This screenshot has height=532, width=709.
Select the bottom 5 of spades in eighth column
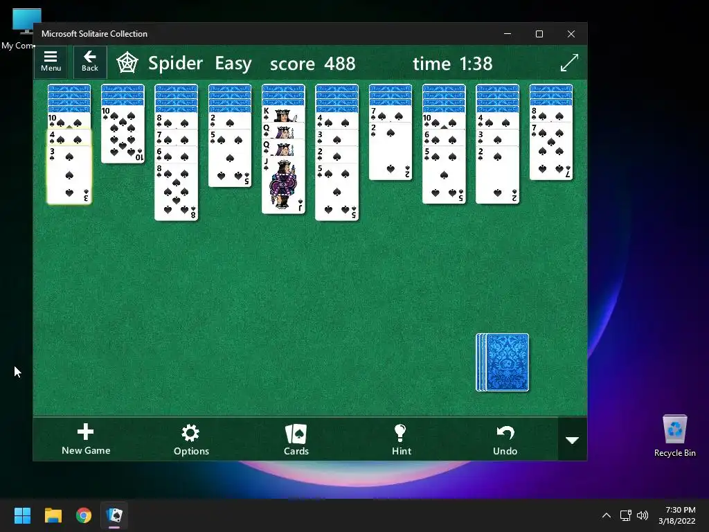click(x=444, y=175)
